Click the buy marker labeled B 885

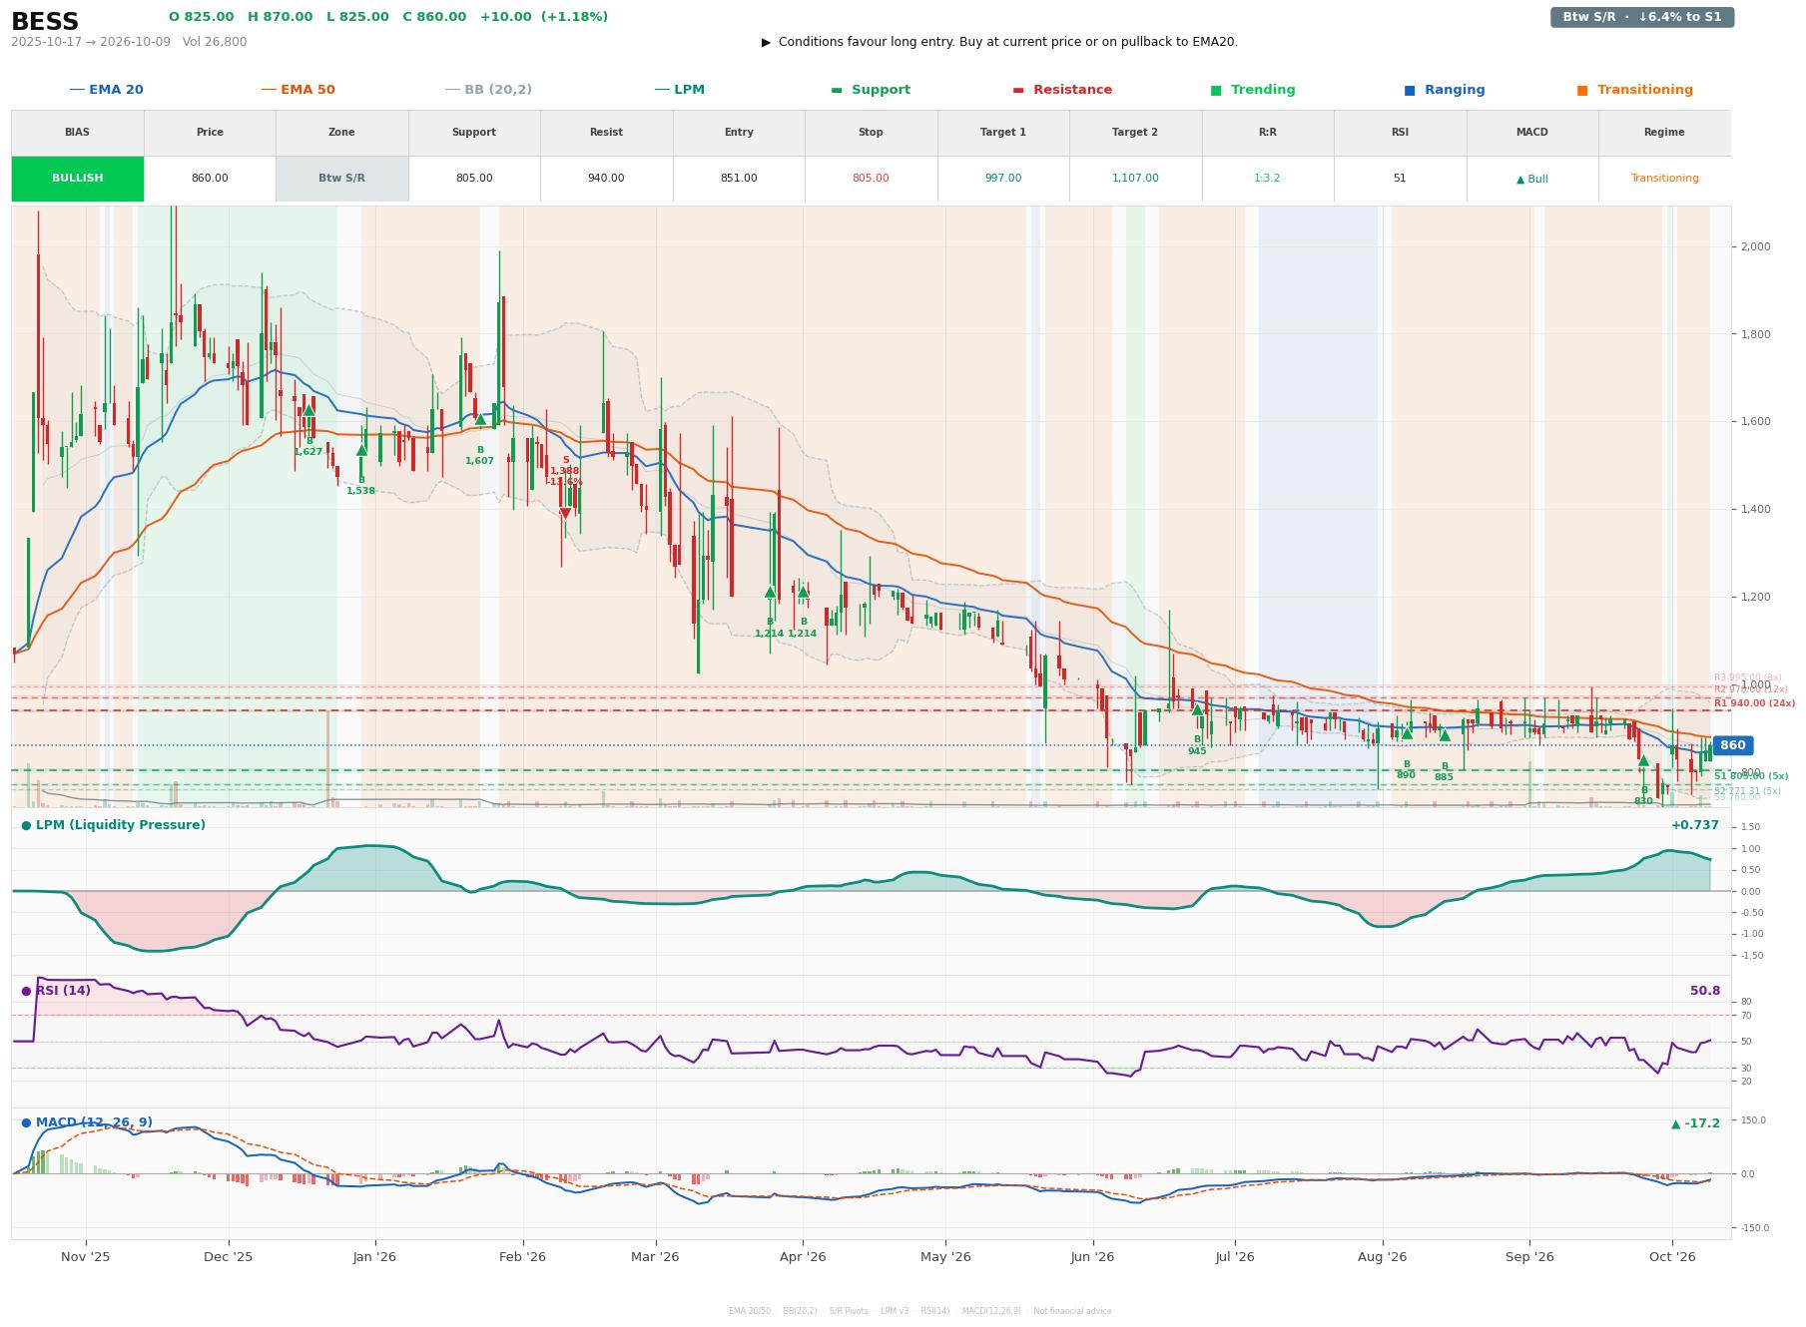click(x=1445, y=735)
